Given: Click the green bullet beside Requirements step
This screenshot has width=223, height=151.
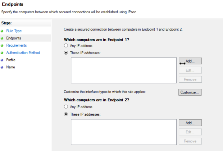Looking at the screenshot, I should 2,46.
